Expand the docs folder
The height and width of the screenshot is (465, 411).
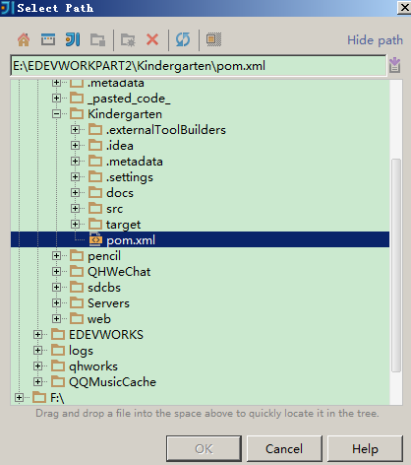tap(75, 193)
